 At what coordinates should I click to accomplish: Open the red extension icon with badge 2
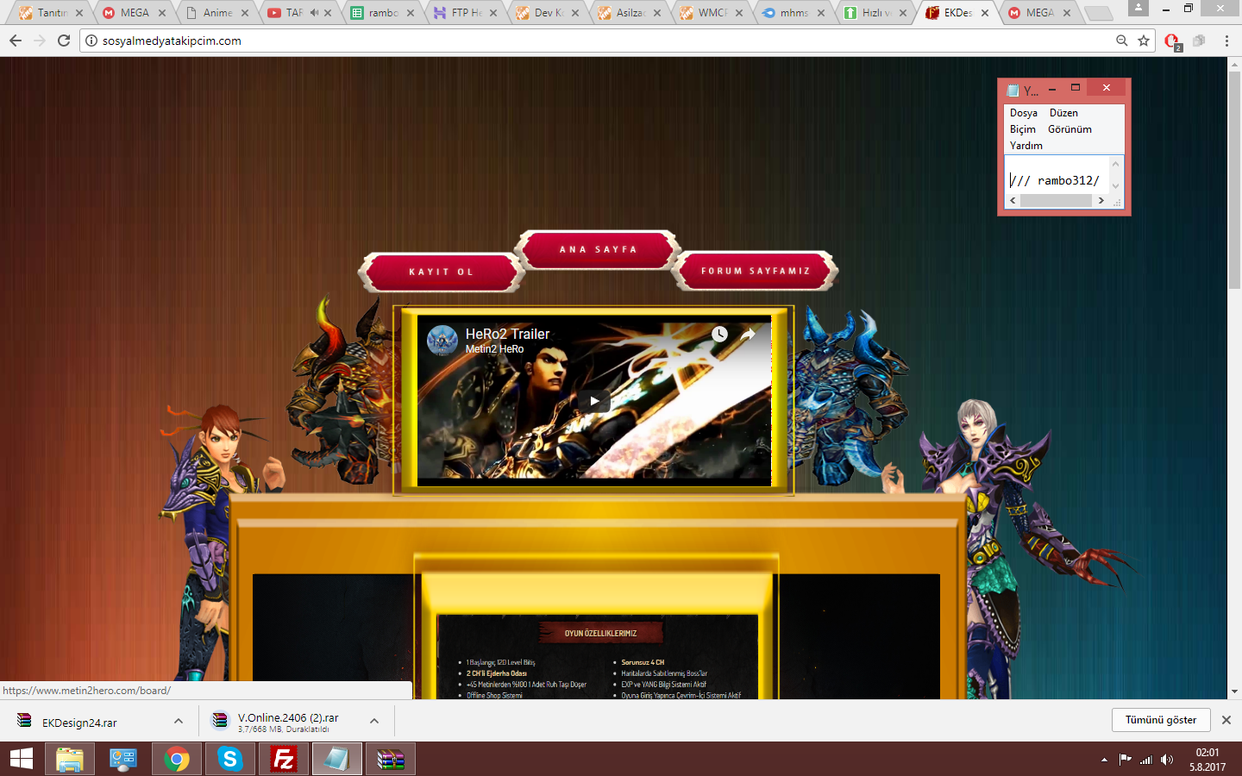click(1172, 41)
